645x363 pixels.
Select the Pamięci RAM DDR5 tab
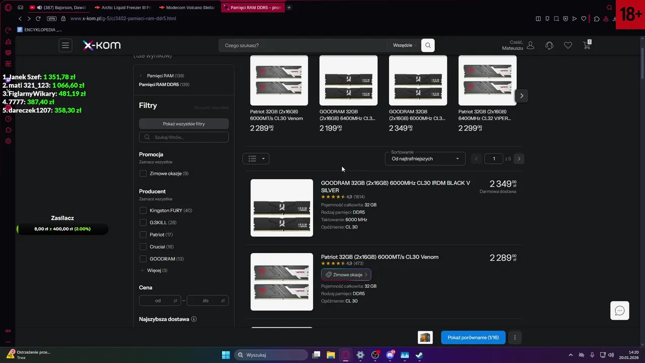(252, 8)
